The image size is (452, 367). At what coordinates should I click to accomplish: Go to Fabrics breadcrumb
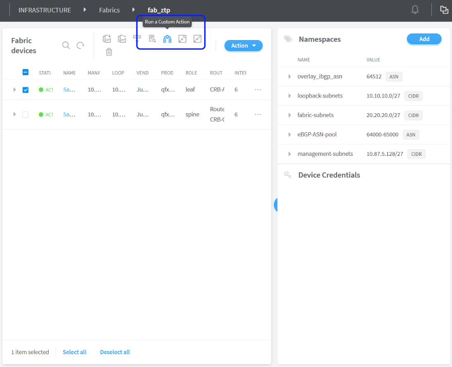pyautogui.click(x=109, y=10)
